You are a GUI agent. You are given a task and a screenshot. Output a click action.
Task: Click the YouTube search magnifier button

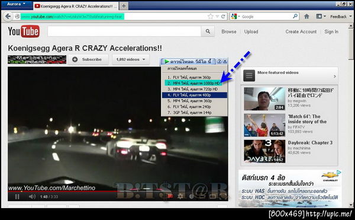coord(208,31)
